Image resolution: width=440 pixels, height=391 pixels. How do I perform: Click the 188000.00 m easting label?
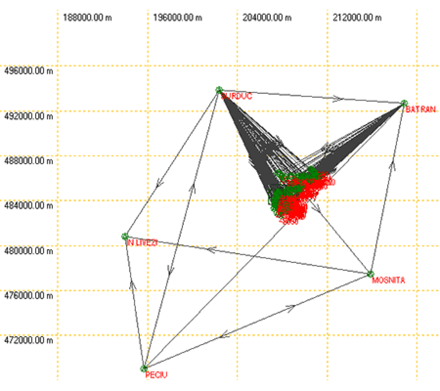(x=88, y=18)
